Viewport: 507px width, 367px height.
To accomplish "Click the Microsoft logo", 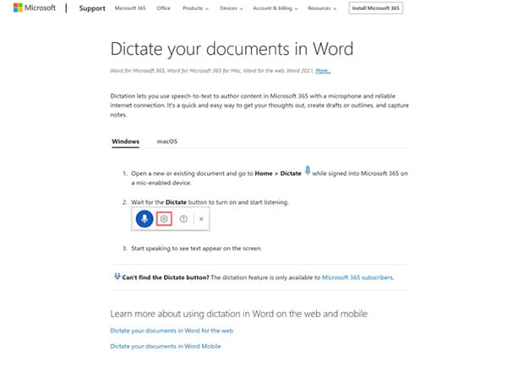I will point(35,8).
